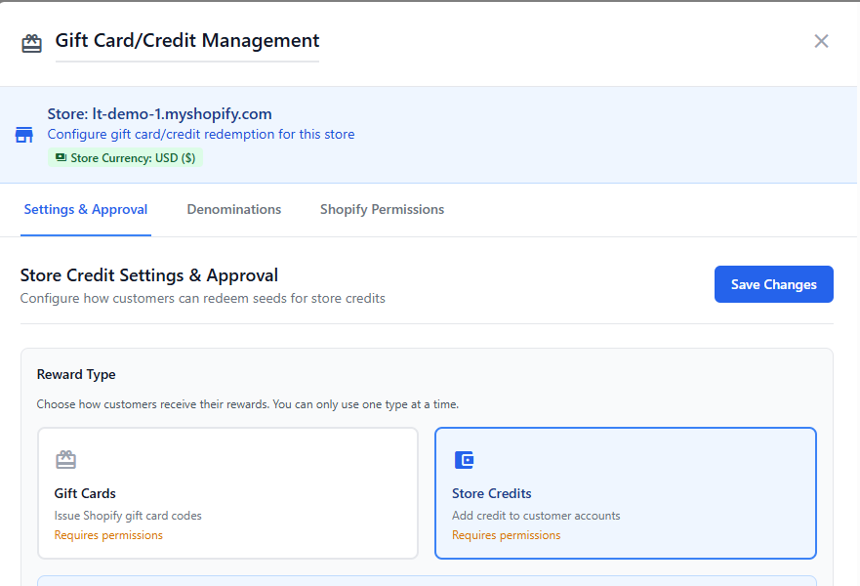Select the Gift Cards reward type title

(85, 493)
